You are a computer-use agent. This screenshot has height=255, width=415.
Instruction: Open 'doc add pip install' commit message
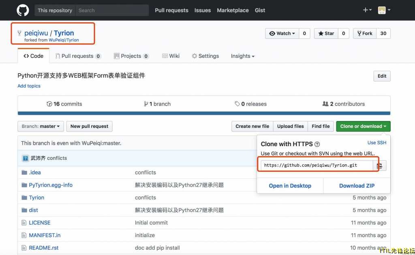point(157,248)
